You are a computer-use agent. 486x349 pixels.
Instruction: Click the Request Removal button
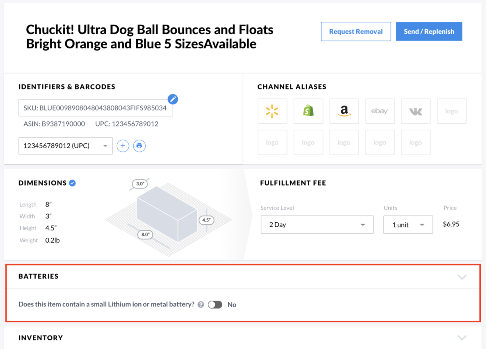(x=356, y=31)
